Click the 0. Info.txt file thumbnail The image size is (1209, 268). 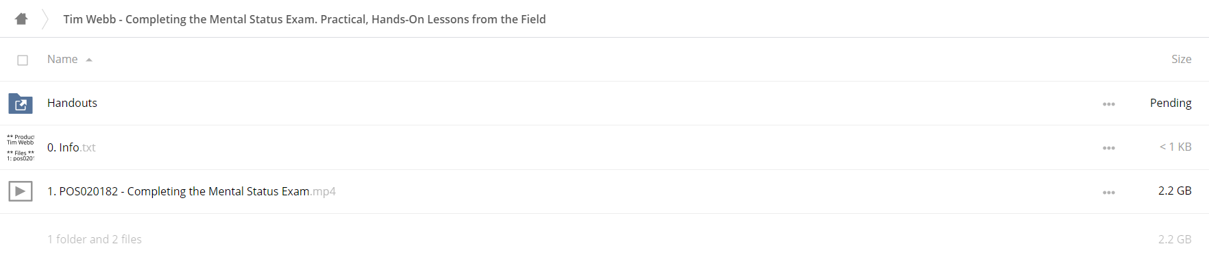point(21,147)
